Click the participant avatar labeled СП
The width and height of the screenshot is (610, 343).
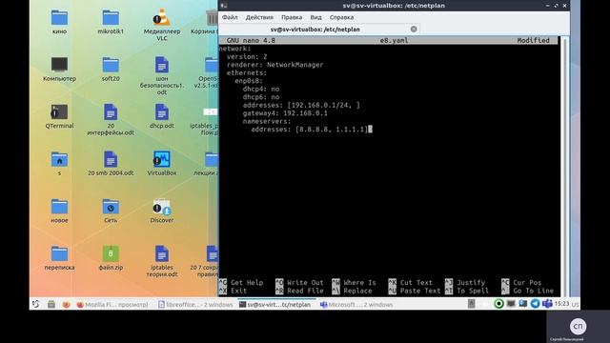(579, 326)
